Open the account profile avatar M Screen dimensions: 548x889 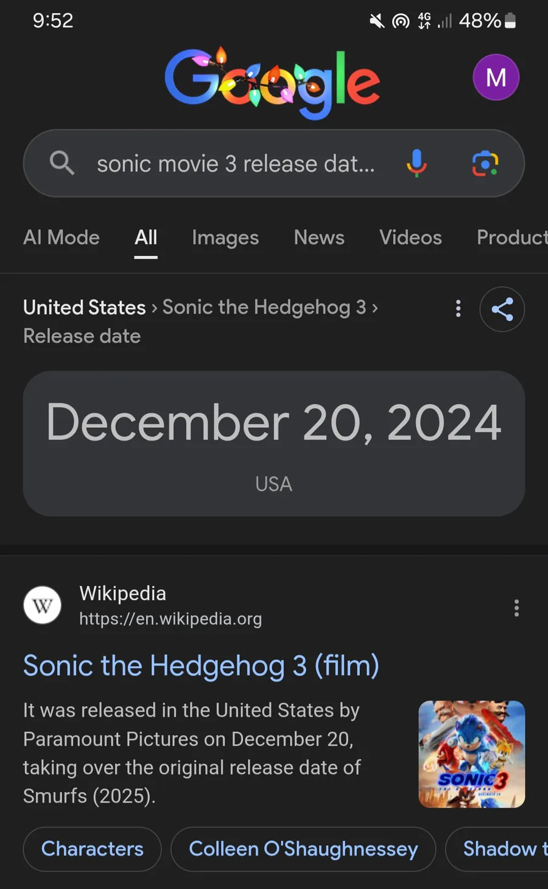coord(496,77)
